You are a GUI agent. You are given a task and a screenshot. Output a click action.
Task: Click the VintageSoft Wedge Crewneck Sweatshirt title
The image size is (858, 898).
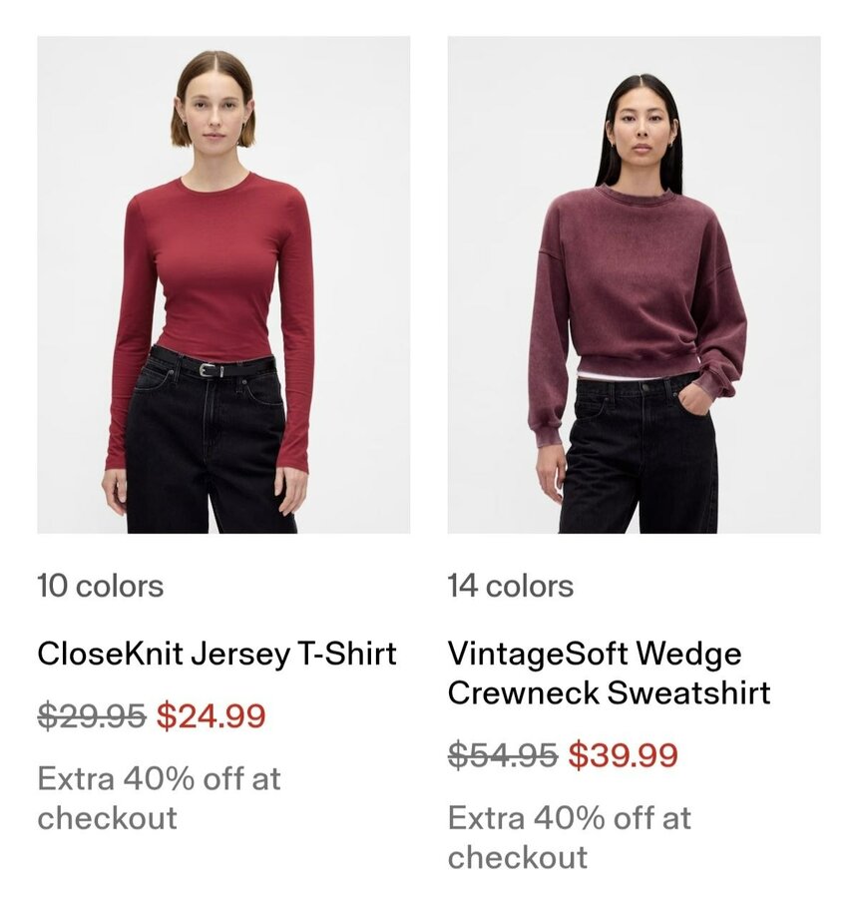[609, 673]
